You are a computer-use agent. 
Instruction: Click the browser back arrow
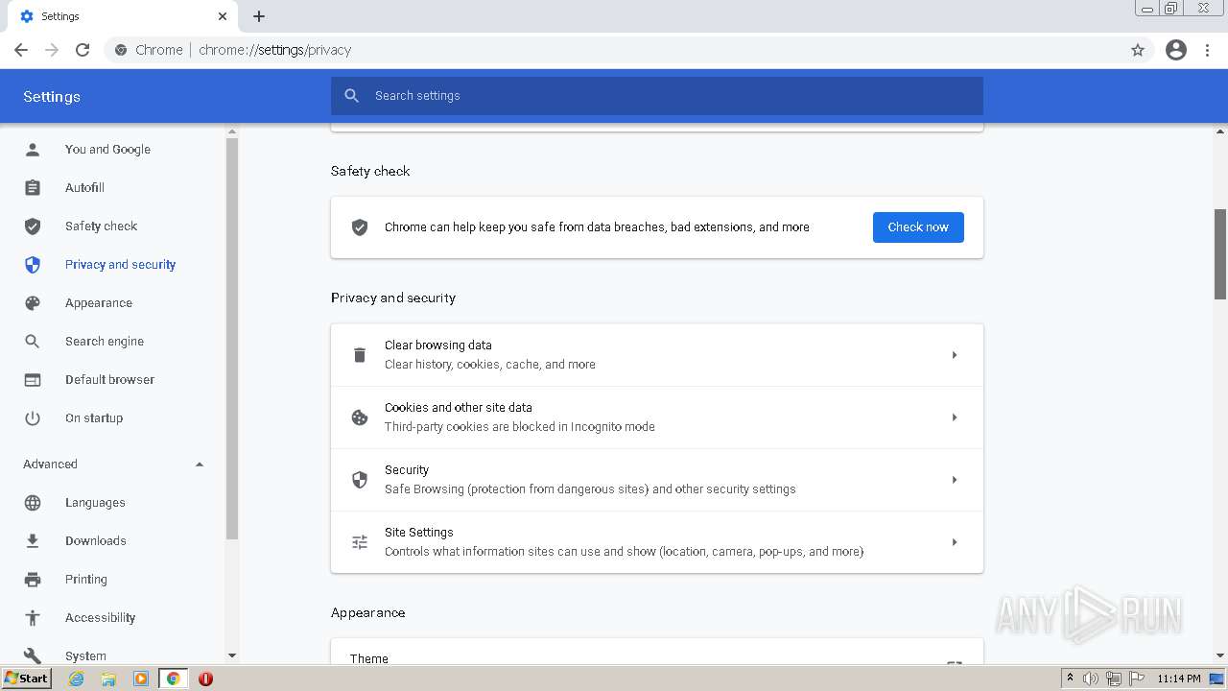(x=21, y=50)
